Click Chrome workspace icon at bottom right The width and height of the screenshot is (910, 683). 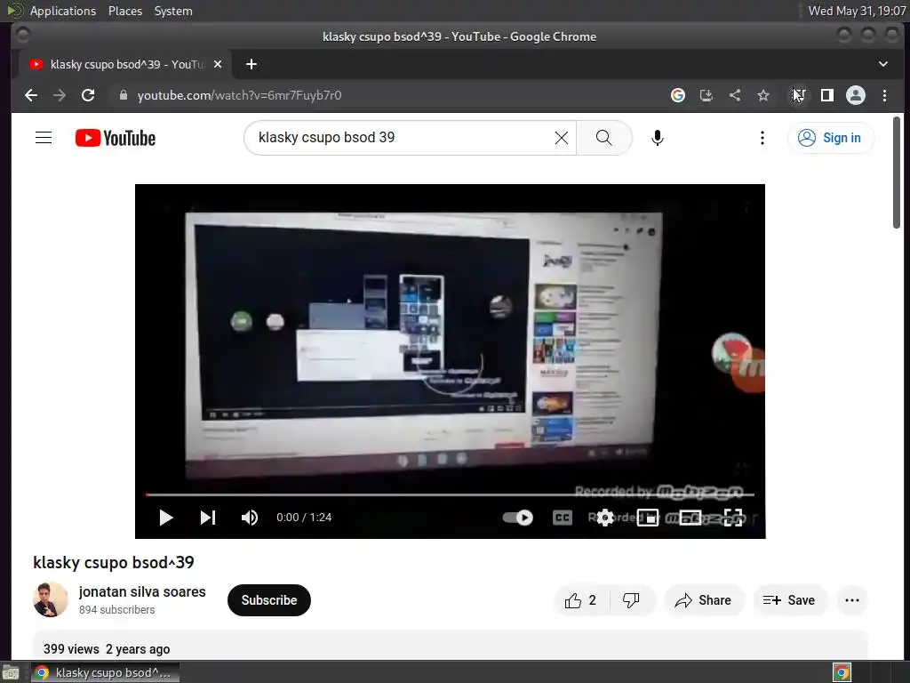[842, 673]
